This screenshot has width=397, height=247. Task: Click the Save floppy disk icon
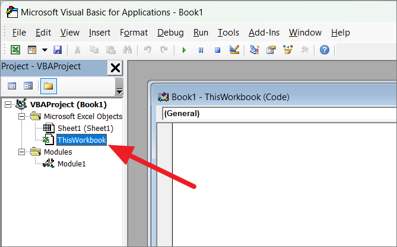[58, 50]
